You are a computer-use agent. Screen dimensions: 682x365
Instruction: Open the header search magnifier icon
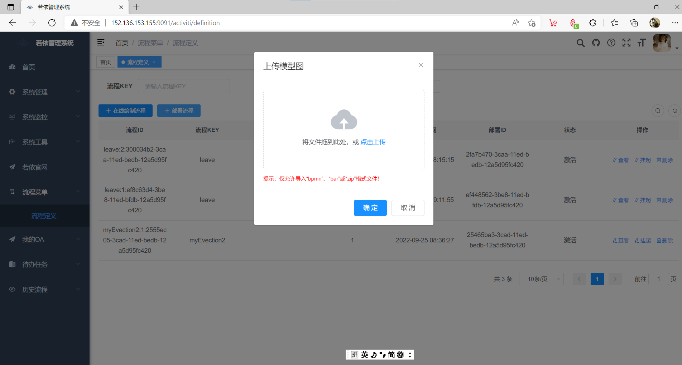pyautogui.click(x=580, y=43)
